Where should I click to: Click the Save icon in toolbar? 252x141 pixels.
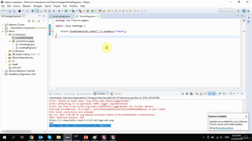point(10,11)
